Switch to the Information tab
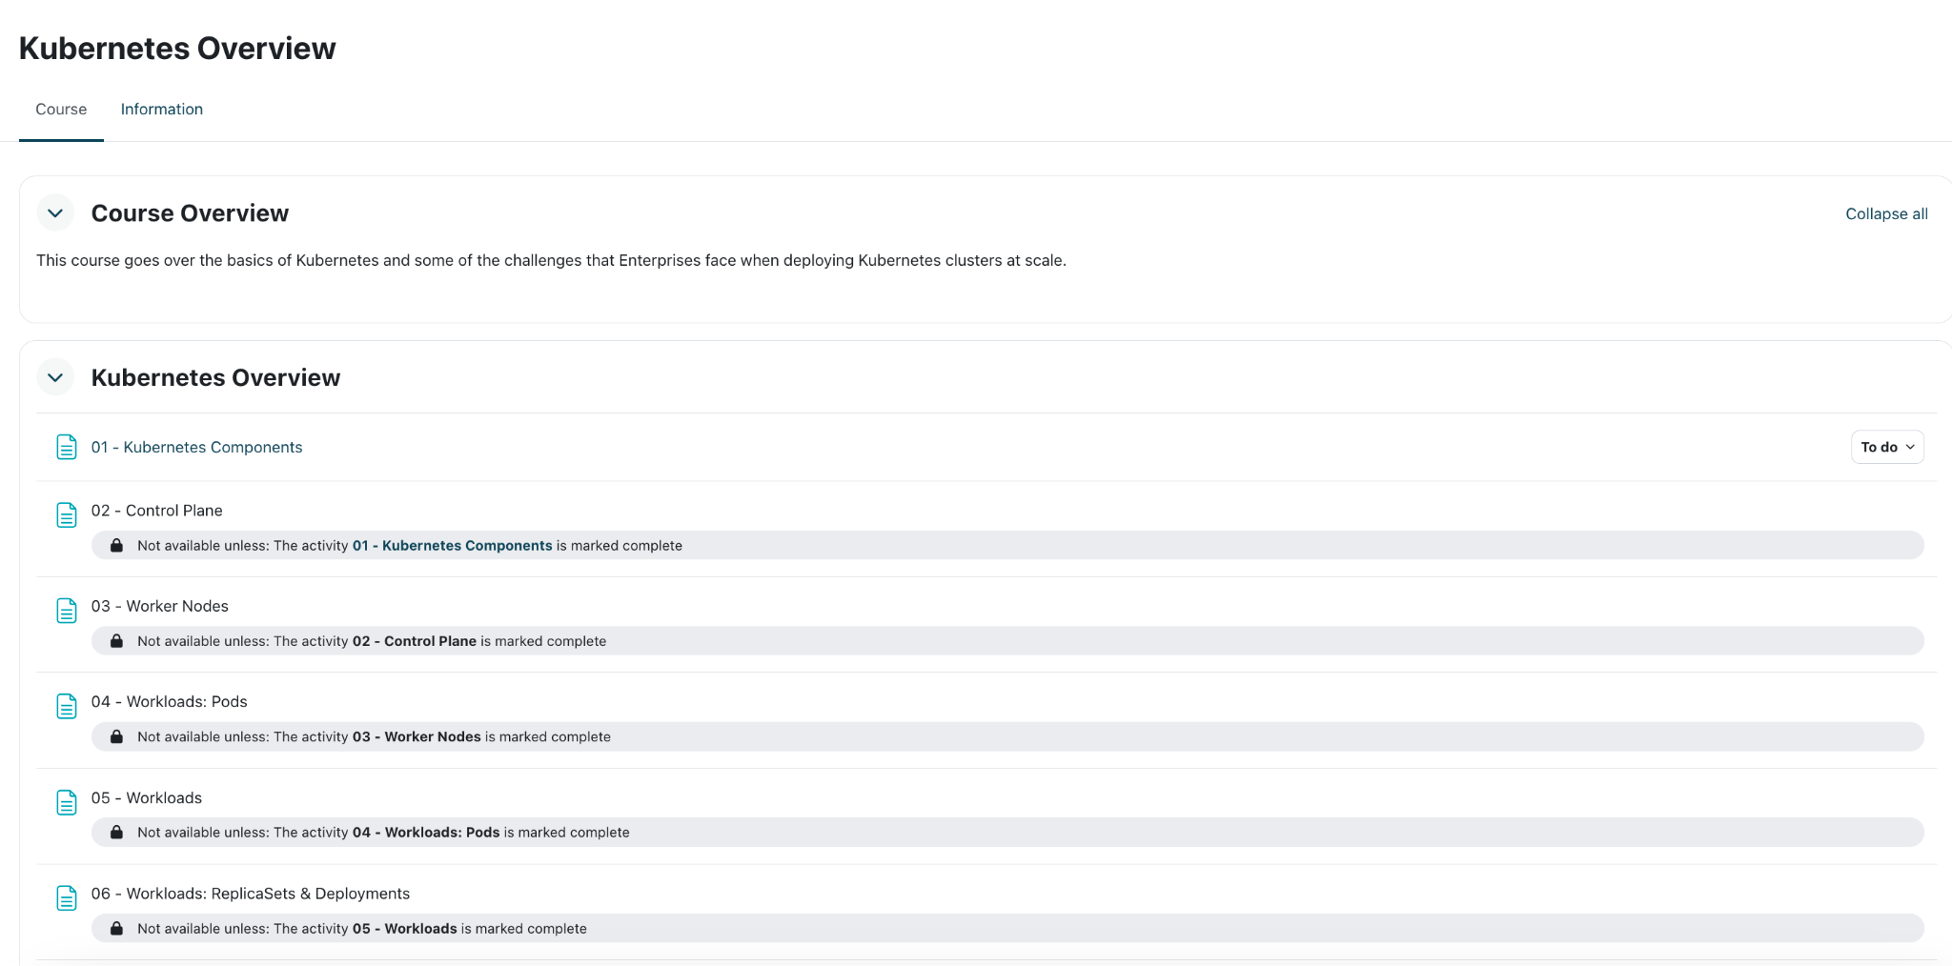 point(162,110)
